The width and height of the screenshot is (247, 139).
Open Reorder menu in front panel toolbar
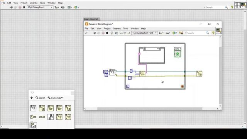click(x=76, y=7)
